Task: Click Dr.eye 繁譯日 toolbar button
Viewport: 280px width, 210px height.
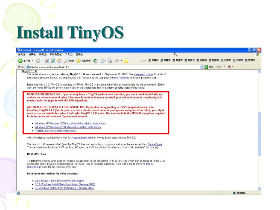Action: pos(250,60)
